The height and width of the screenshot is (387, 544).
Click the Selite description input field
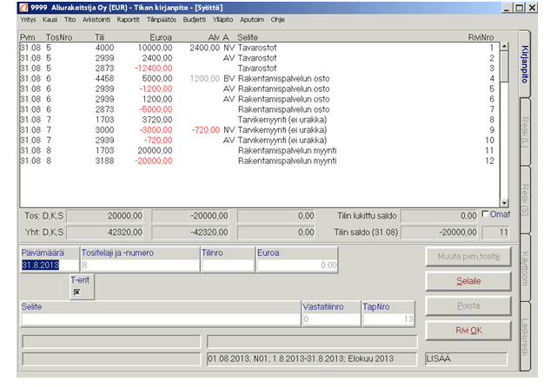coord(161,319)
